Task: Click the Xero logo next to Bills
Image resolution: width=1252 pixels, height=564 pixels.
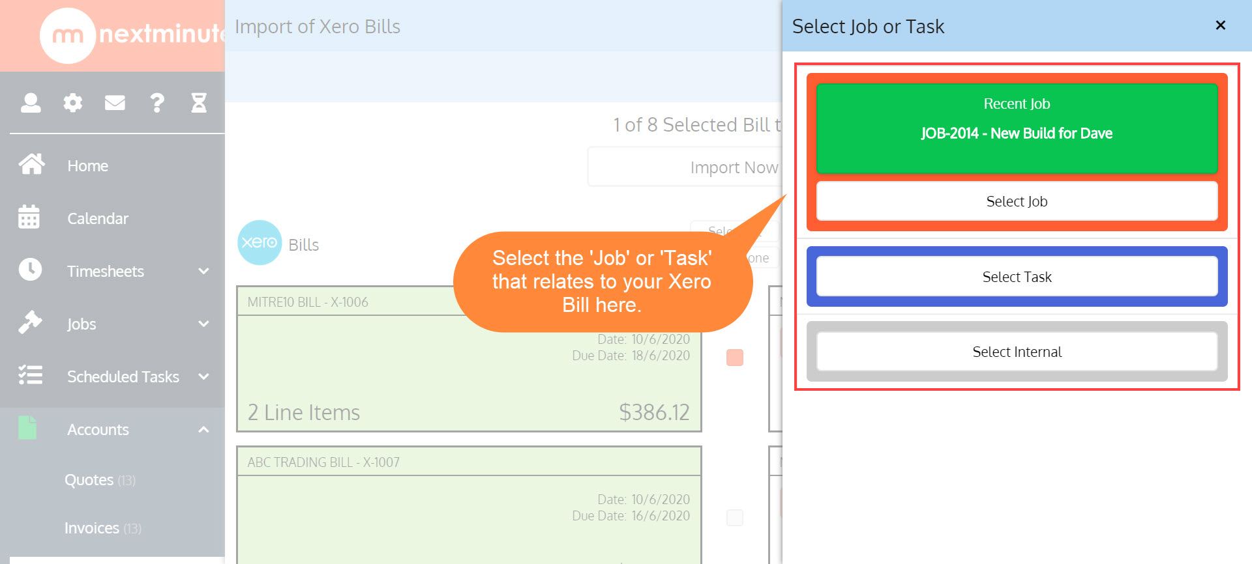Action: [260, 242]
